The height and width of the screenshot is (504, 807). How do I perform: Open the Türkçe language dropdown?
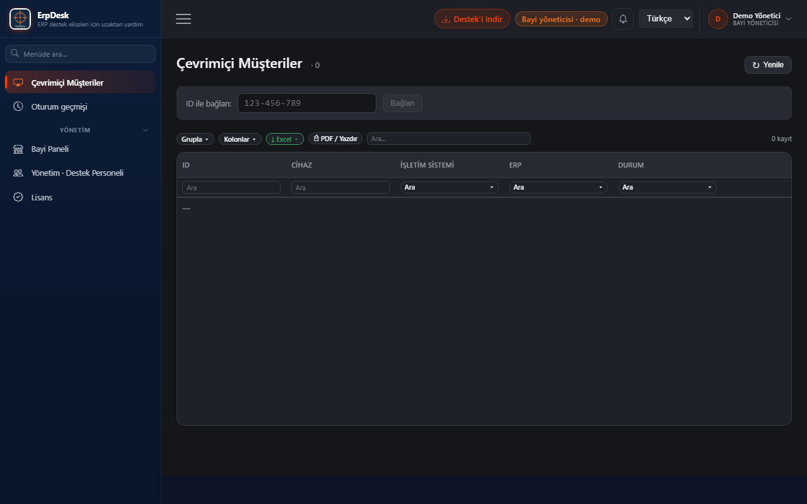coord(666,19)
